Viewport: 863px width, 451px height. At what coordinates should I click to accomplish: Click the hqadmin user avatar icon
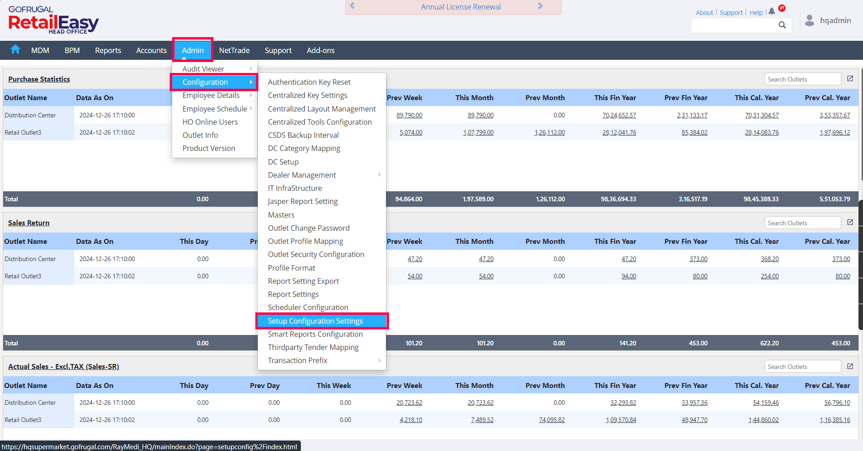810,20
